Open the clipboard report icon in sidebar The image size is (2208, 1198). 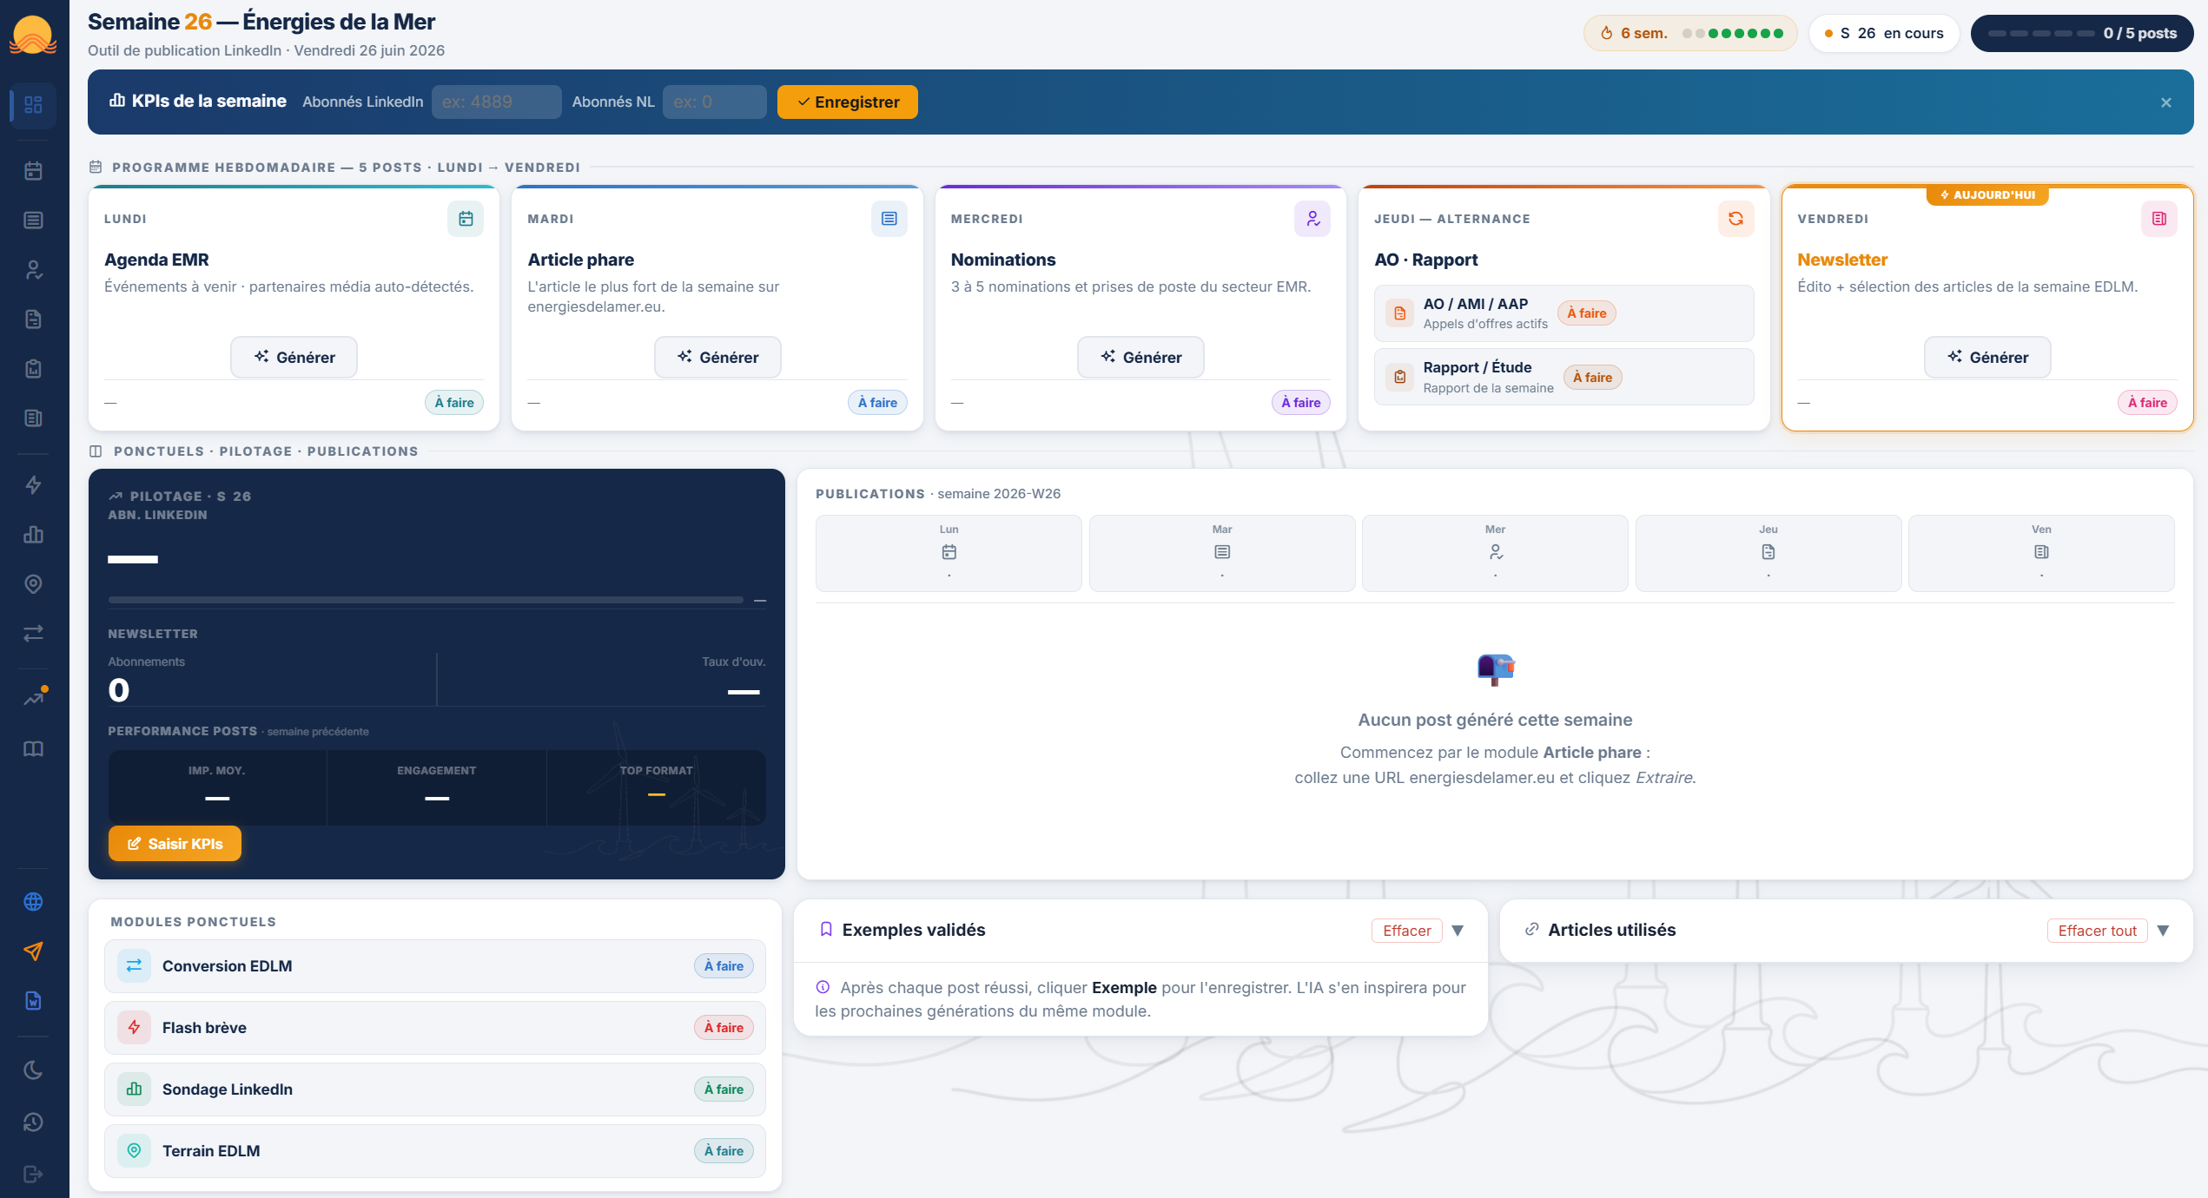[x=33, y=369]
